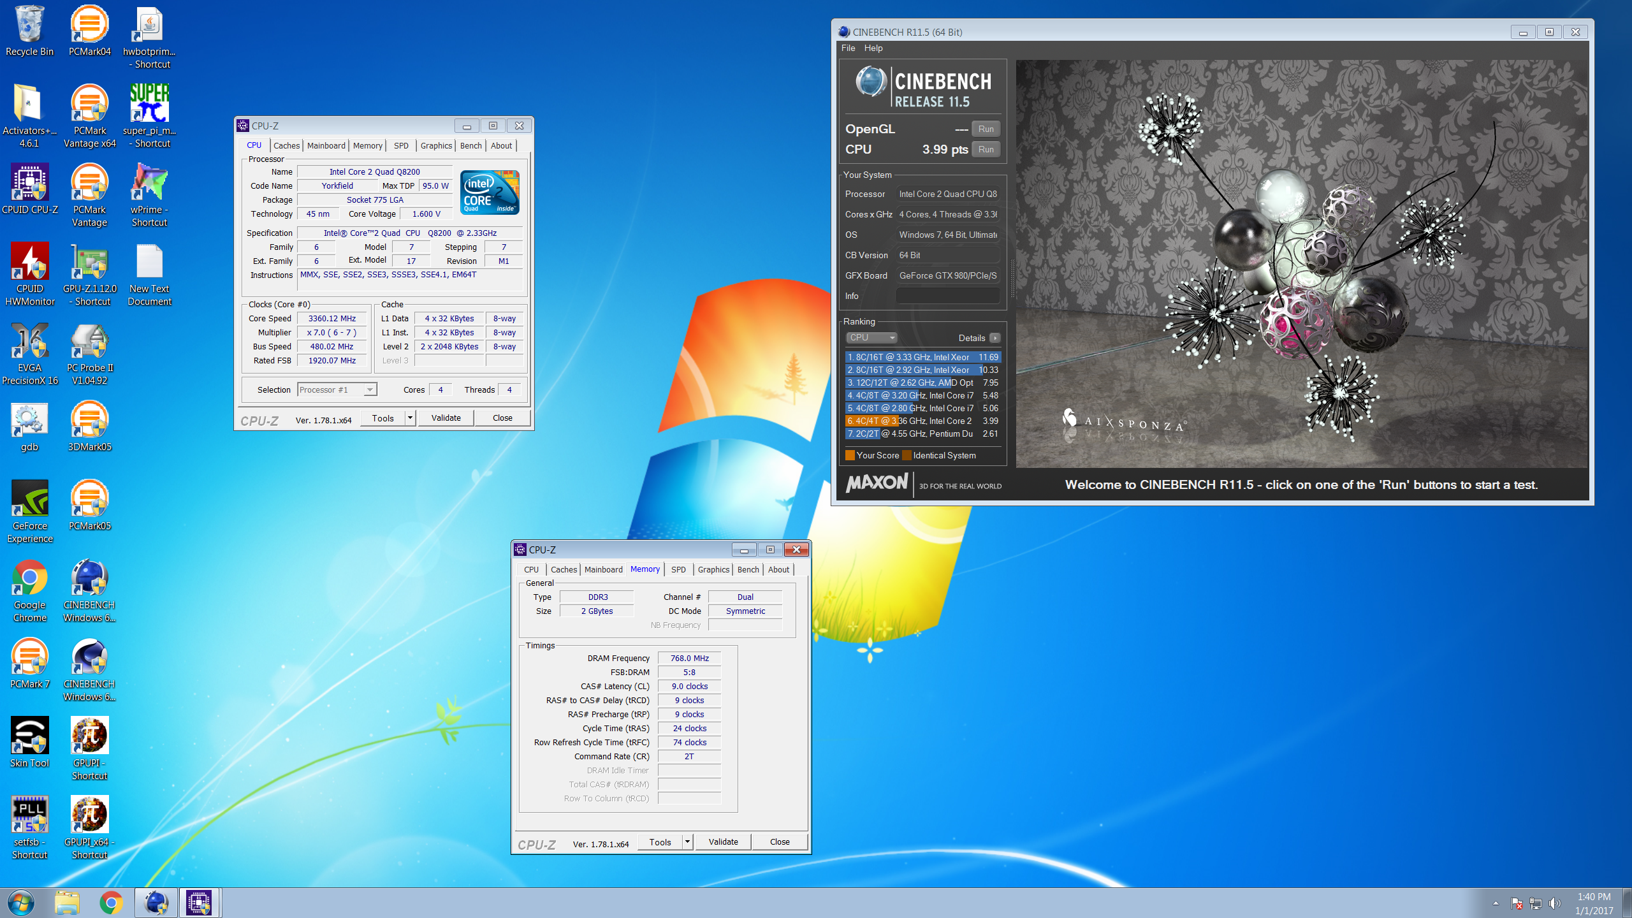Open the File menu in Cinebench
The height and width of the screenshot is (918, 1632).
click(848, 48)
